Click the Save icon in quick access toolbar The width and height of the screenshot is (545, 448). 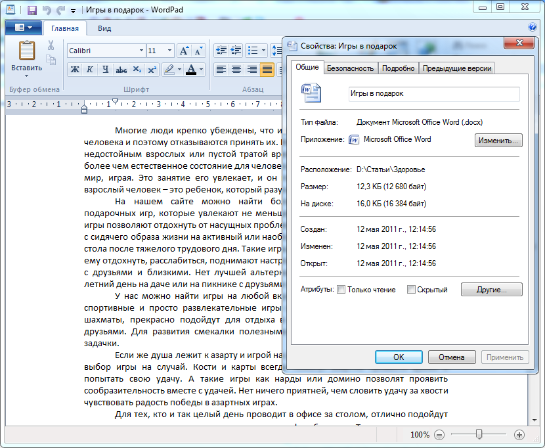(x=32, y=11)
